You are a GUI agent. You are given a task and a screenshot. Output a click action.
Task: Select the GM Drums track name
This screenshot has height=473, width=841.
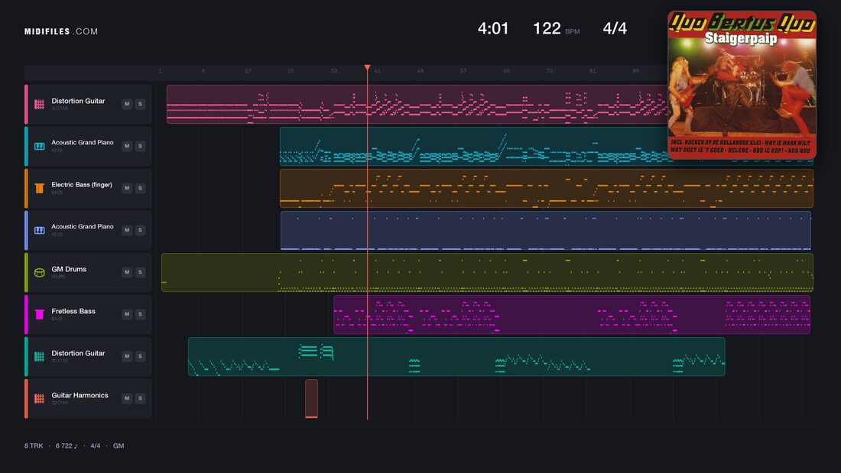[x=69, y=269]
